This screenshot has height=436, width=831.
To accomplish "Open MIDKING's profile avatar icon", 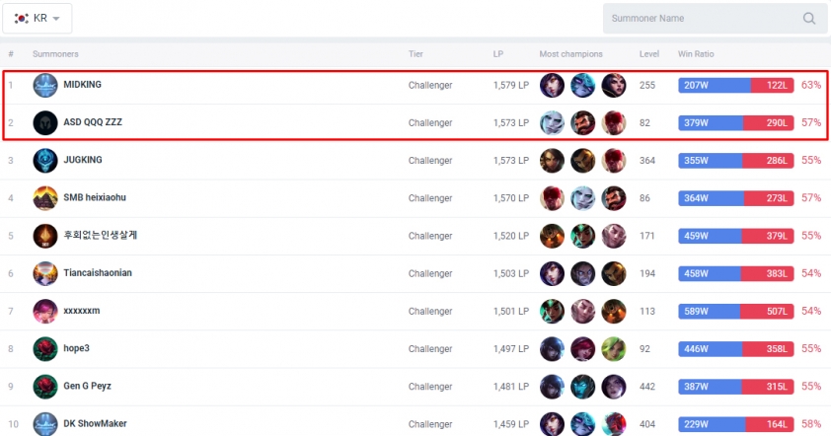I will [x=45, y=85].
